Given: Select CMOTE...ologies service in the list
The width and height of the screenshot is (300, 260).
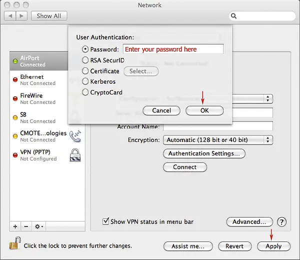Looking at the screenshot, I should coord(47,136).
